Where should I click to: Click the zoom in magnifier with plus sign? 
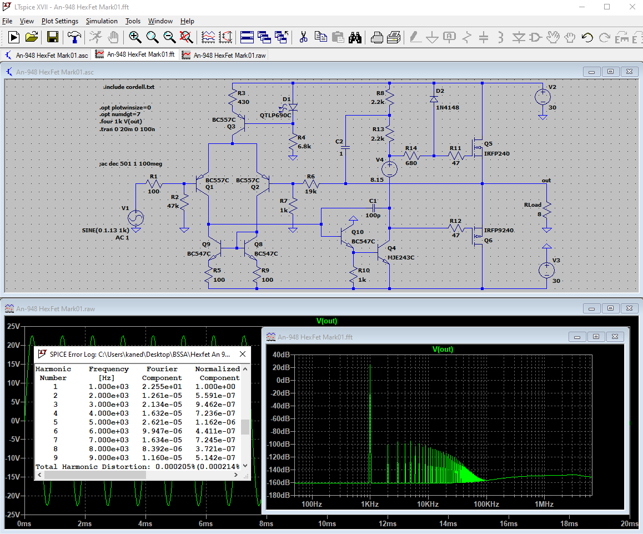135,37
